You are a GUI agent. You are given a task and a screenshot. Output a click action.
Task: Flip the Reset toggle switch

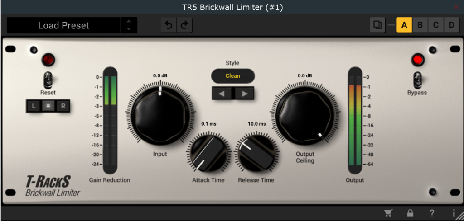48,80
